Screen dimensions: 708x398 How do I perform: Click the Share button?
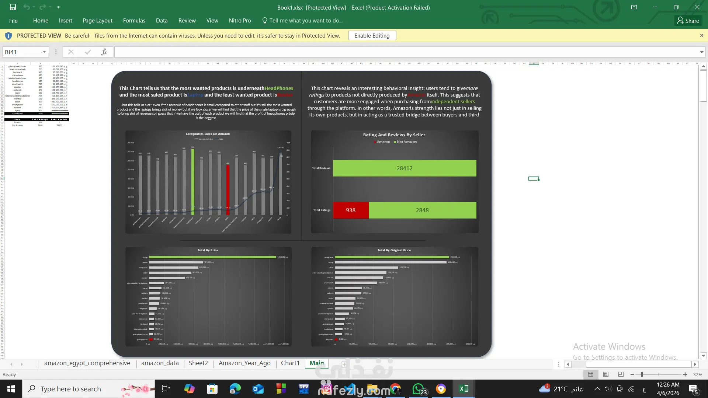[x=688, y=21]
